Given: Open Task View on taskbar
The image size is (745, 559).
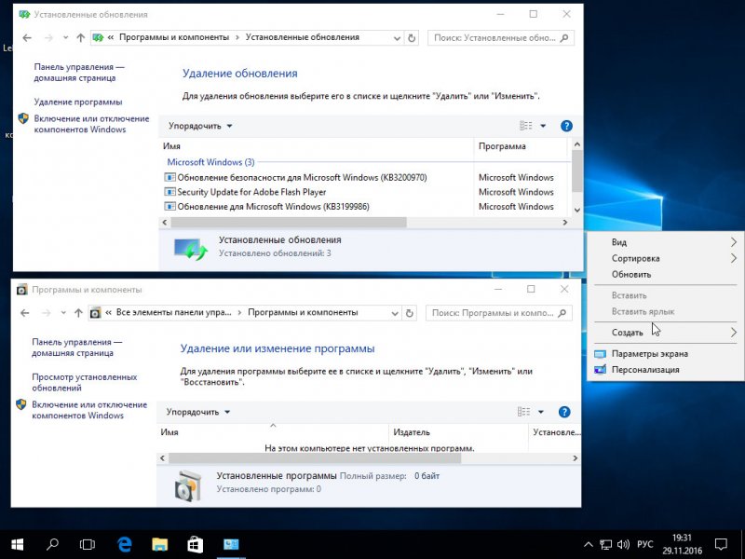Looking at the screenshot, I should [x=88, y=544].
